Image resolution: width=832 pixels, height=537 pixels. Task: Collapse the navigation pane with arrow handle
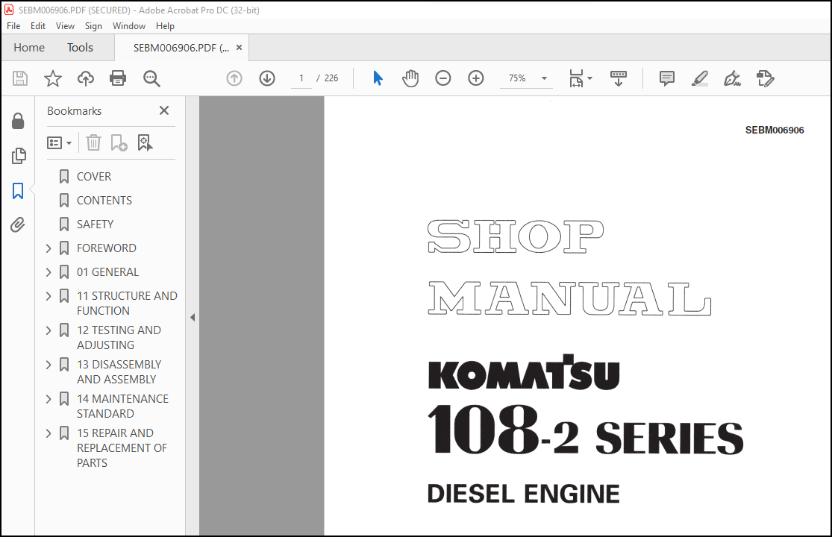click(x=192, y=317)
